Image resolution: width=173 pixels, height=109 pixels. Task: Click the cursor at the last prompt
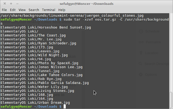point(65,107)
